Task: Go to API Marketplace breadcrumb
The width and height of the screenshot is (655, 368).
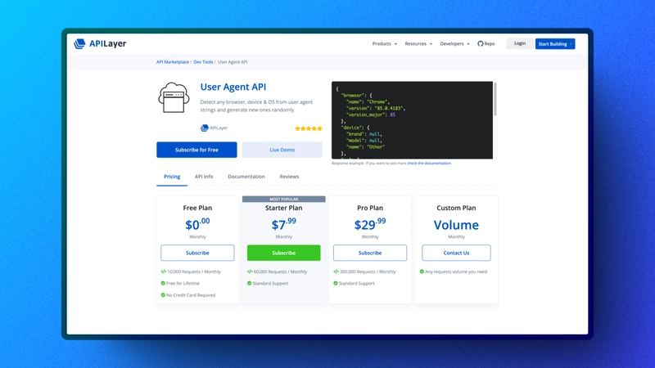Action: coord(173,62)
